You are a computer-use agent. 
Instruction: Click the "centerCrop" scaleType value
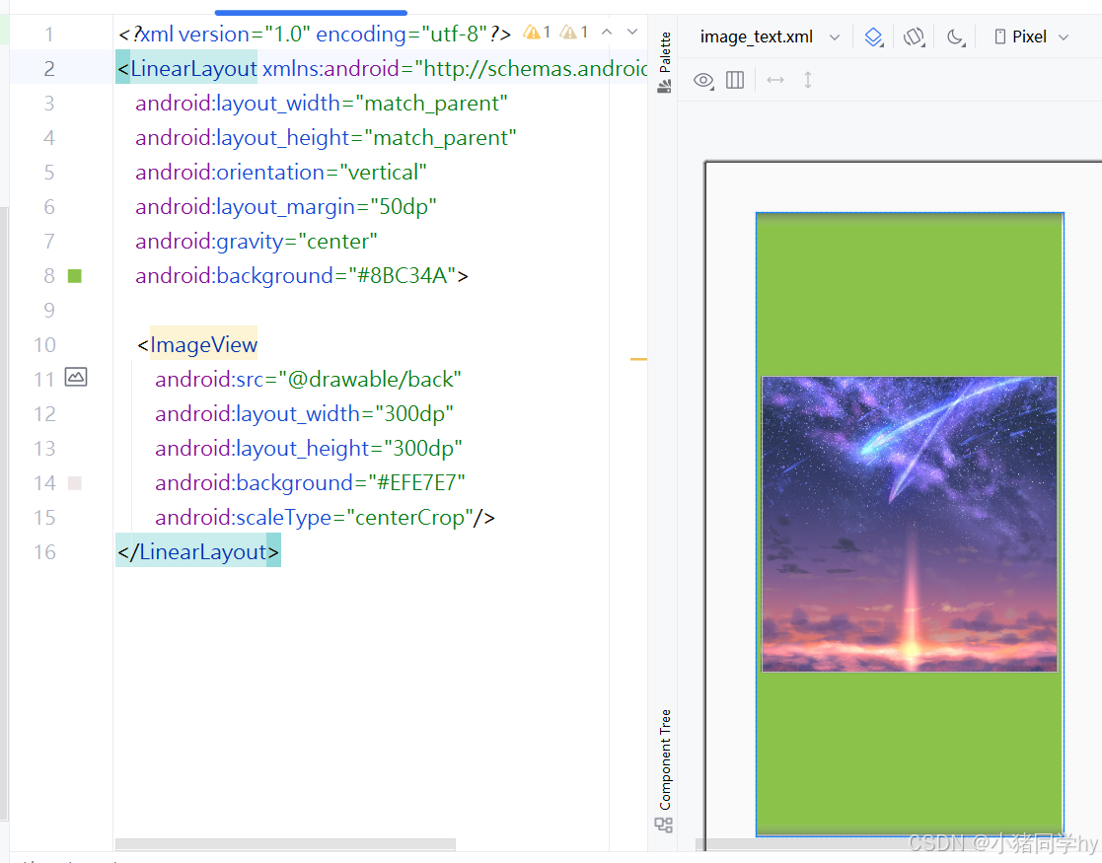(x=409, y=517)
